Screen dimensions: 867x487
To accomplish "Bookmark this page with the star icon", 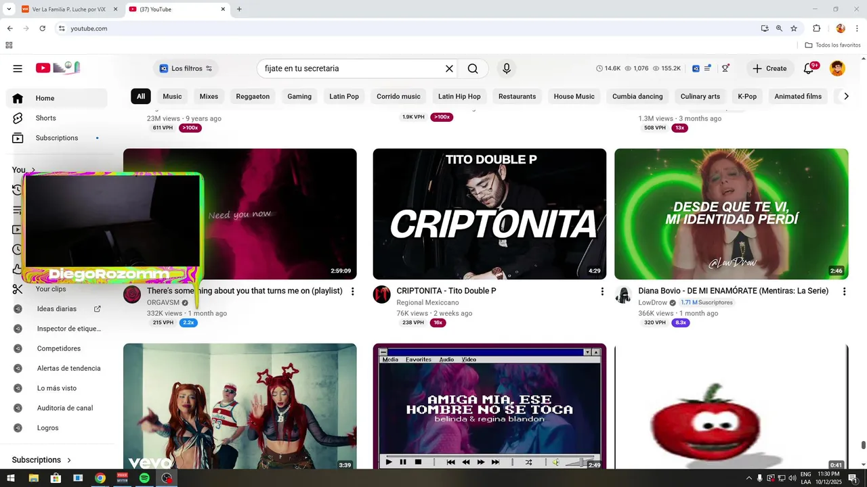I will tap(794, 28).
